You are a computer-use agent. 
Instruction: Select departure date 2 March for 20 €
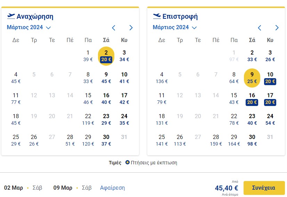106,56
